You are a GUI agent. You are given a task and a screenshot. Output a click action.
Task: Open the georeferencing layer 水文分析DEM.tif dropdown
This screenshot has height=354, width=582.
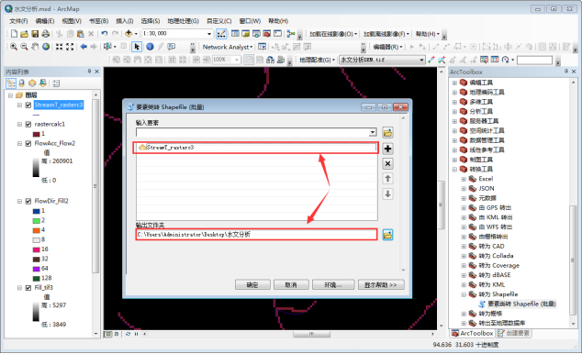(421, 60)
